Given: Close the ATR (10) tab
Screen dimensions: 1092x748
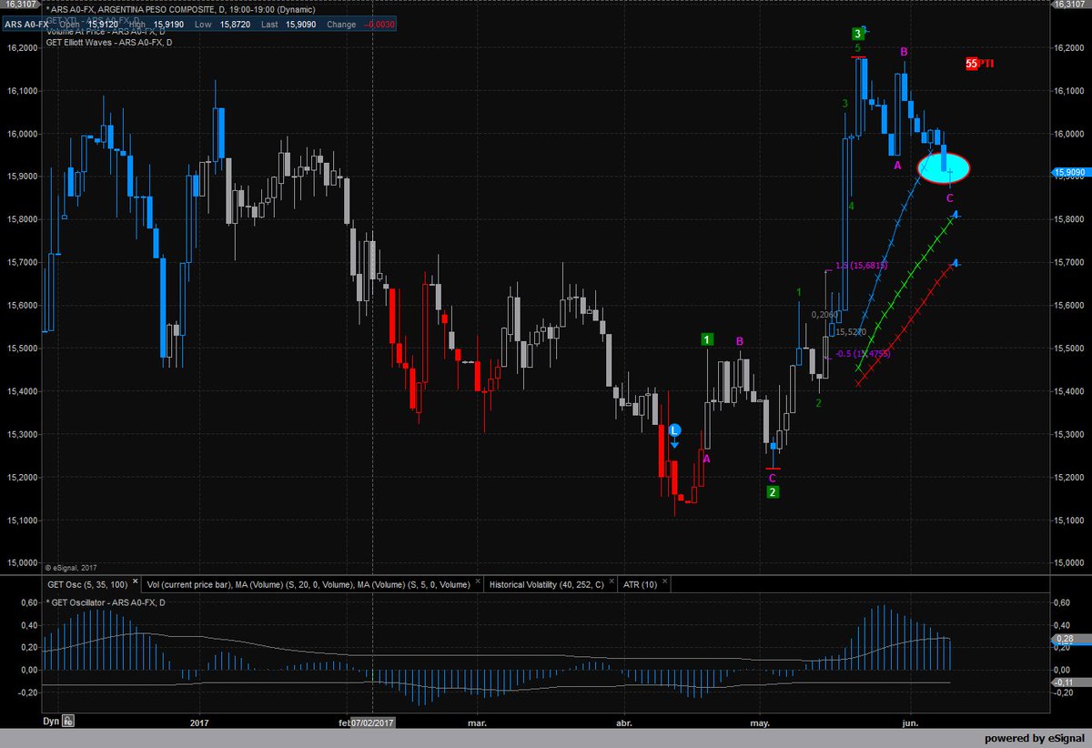Looking at the screenshot, I should tap(666, 583).
